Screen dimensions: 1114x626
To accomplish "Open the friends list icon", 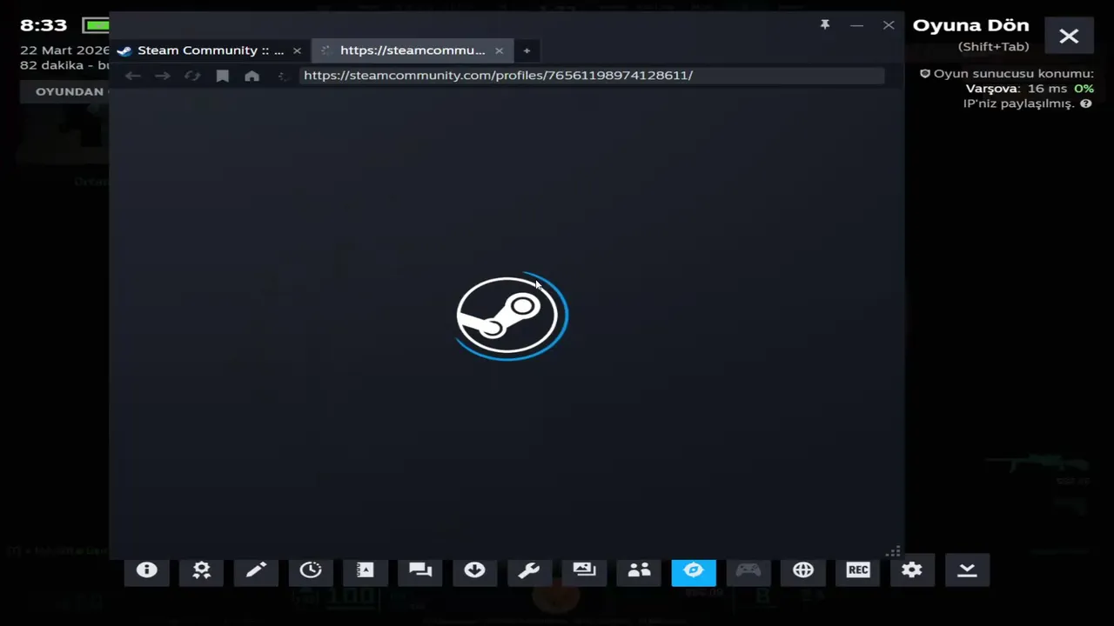I will click(x=639, y=570).
